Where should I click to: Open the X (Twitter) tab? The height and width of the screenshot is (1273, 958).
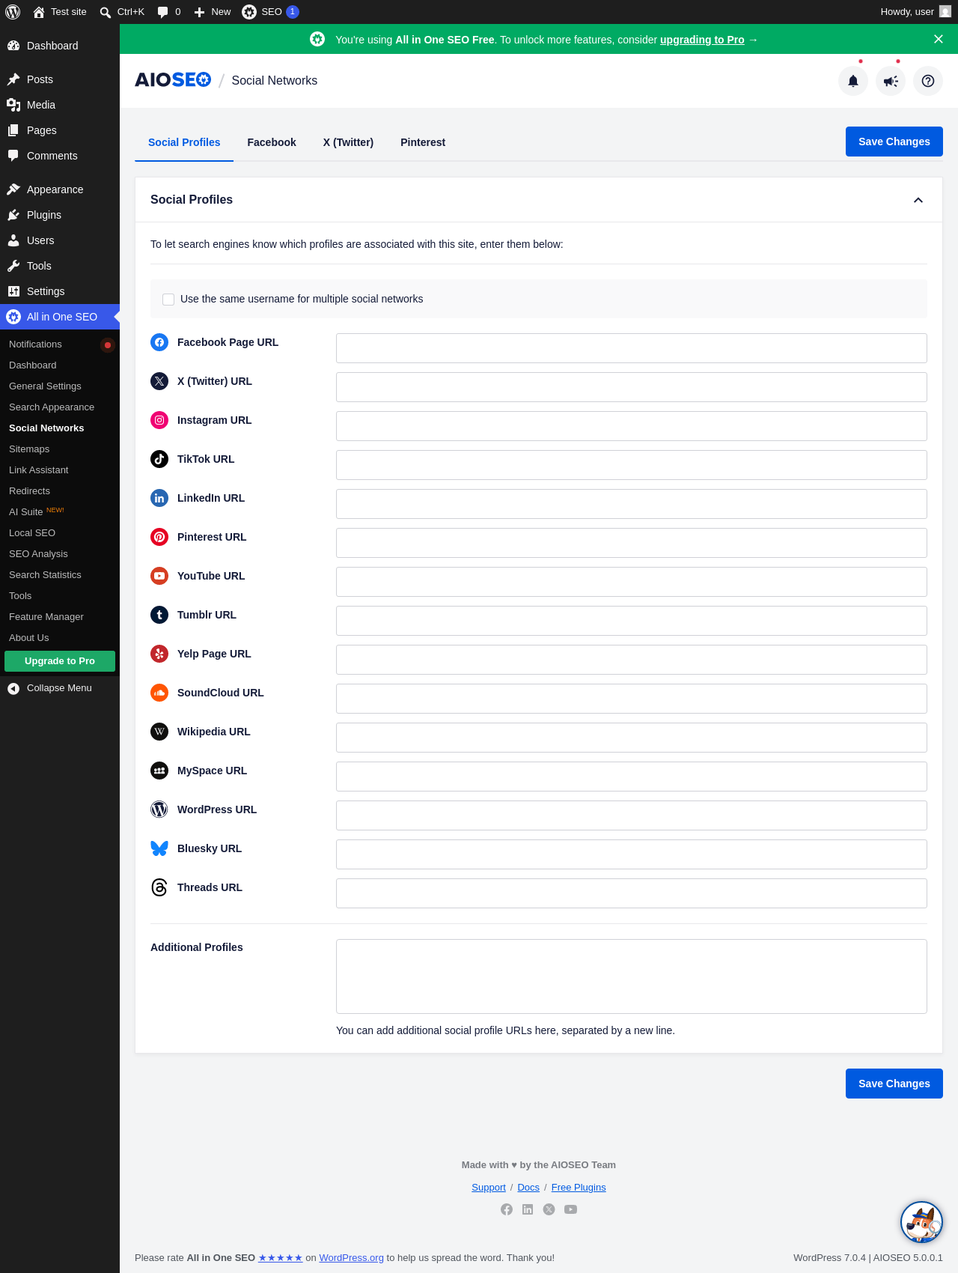click(x=348, y=142)
